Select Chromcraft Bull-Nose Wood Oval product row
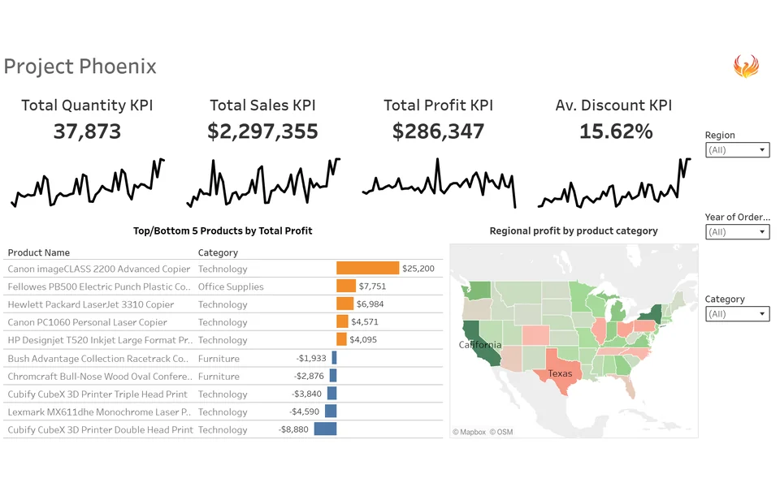The height and width of the screenshot is (487, 780). click(x=223, y=377)
